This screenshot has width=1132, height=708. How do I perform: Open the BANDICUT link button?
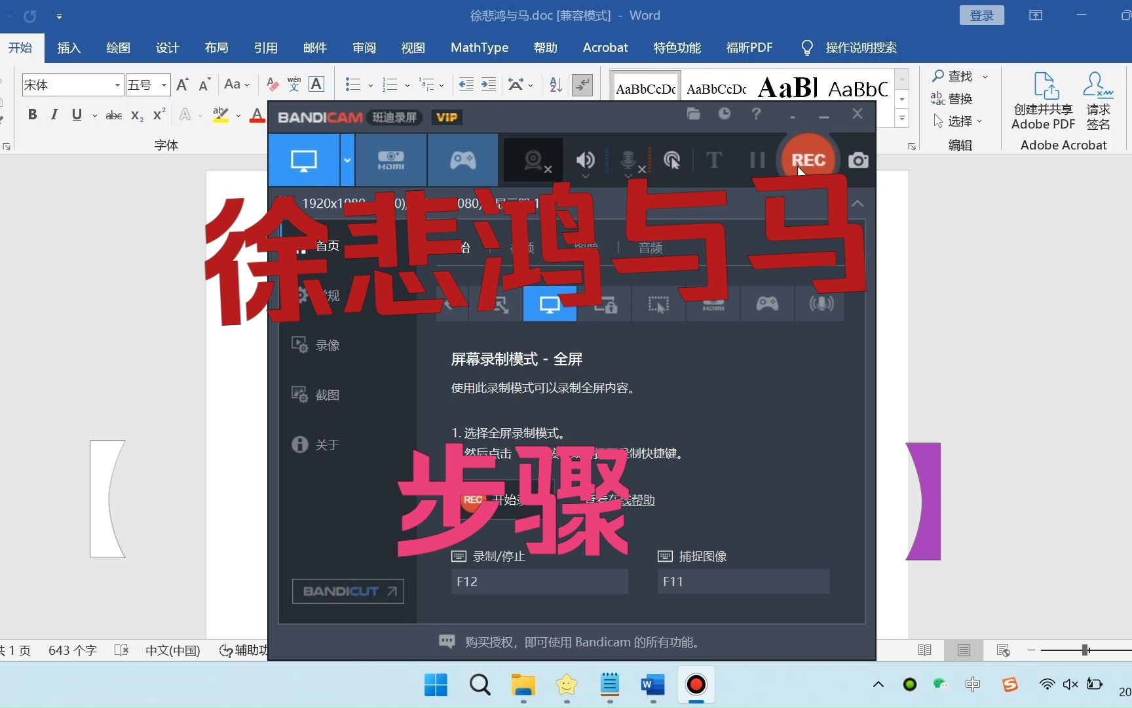point(348,591)
